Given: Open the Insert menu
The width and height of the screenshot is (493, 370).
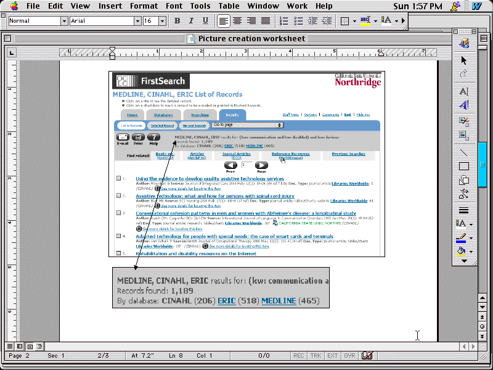Looking at the screenshot, I should [110, 6].
